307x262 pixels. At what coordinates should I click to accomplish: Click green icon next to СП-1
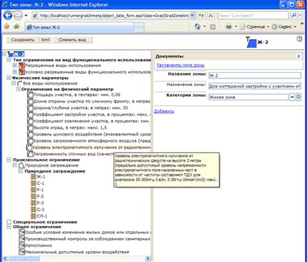[34, 216]
